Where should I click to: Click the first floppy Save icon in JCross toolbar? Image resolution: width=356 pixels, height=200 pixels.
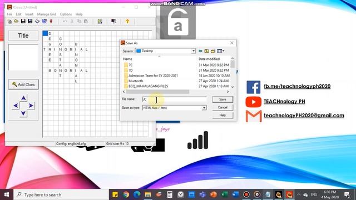point(23,21)
